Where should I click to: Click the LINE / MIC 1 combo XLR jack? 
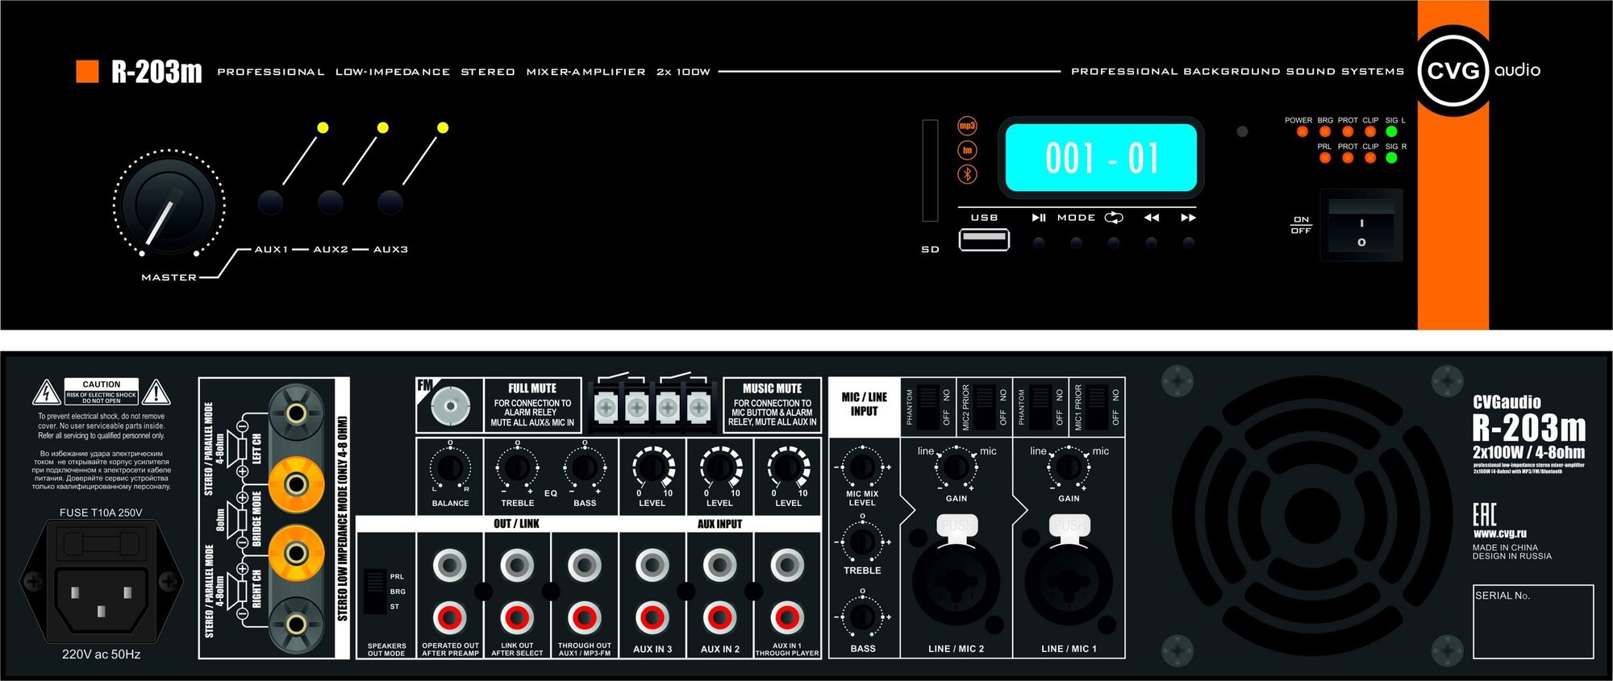coord(1069,581)
